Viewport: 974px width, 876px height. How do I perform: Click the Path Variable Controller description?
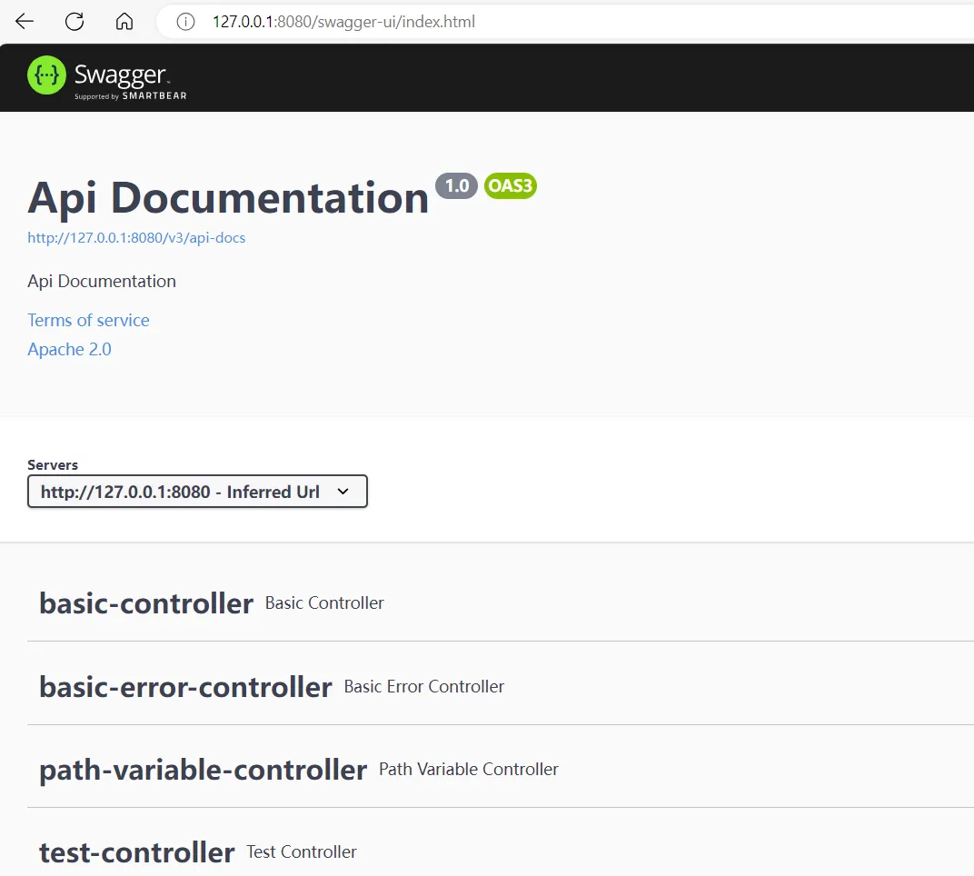pos(468,769)
